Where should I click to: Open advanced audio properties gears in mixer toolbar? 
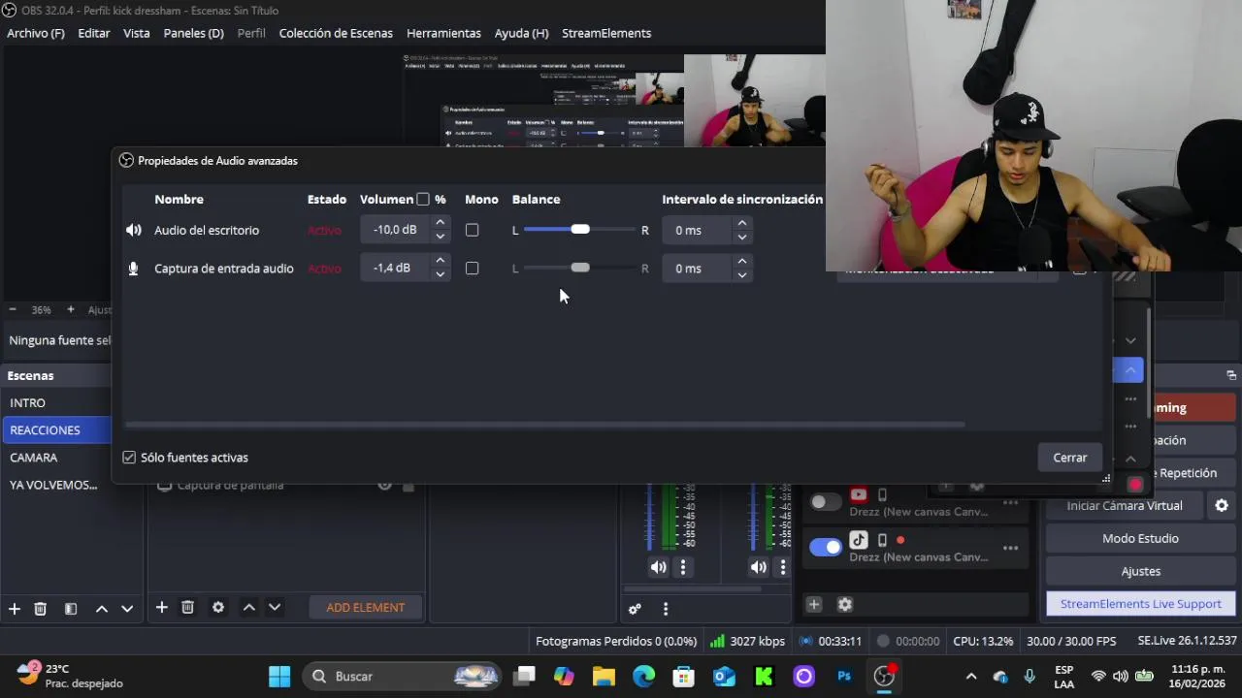click(x=635, y=609)
